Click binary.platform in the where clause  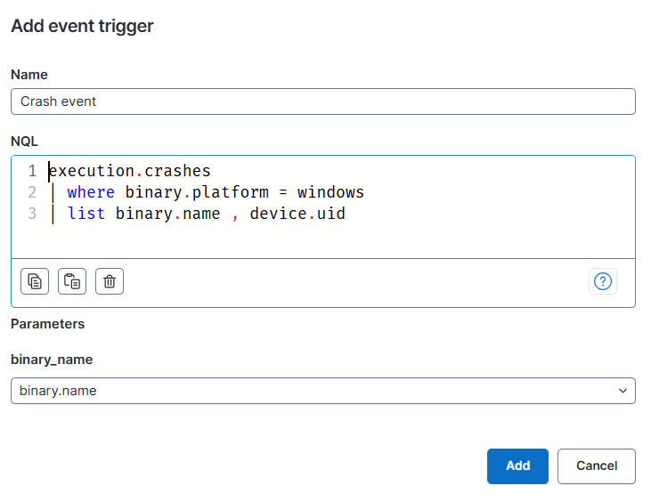pyautogui.click(x=197, y=192)
